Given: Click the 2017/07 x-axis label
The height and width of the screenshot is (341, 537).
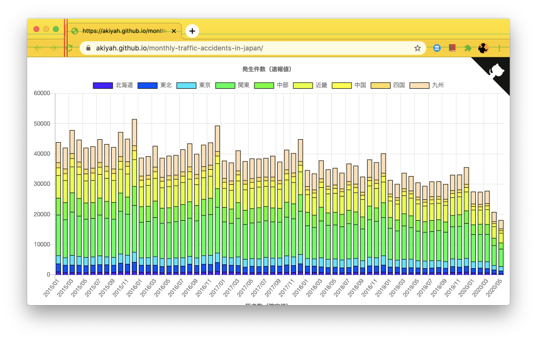Looking at the screenshot, I should point(259,288).
